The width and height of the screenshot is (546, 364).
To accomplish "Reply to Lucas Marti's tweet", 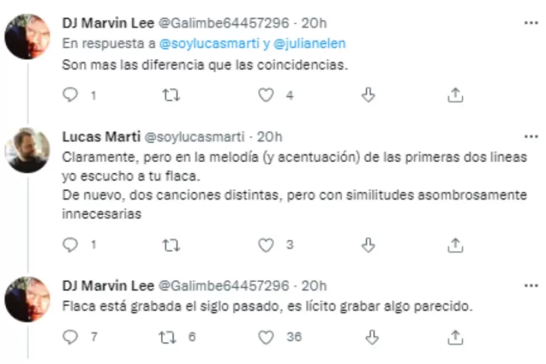I will coord(70,245).
